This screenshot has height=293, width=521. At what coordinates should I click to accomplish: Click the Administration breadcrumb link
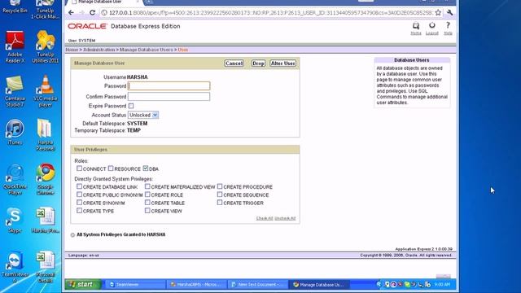click(99, 50)
